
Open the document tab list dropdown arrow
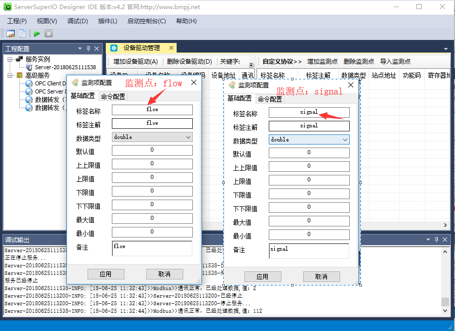point(446,49)
